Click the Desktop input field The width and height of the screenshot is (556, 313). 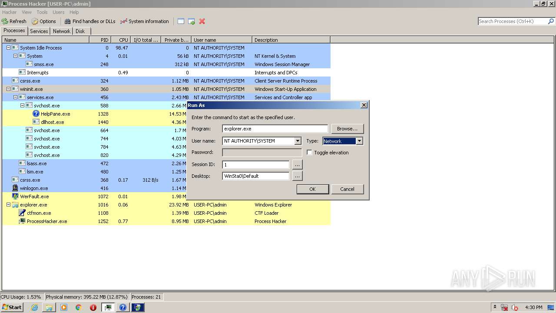[256, 176]
